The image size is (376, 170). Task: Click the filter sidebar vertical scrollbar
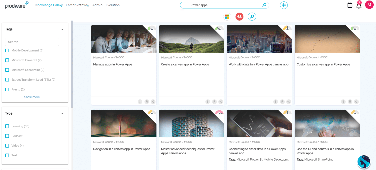[x=72, y=64]
